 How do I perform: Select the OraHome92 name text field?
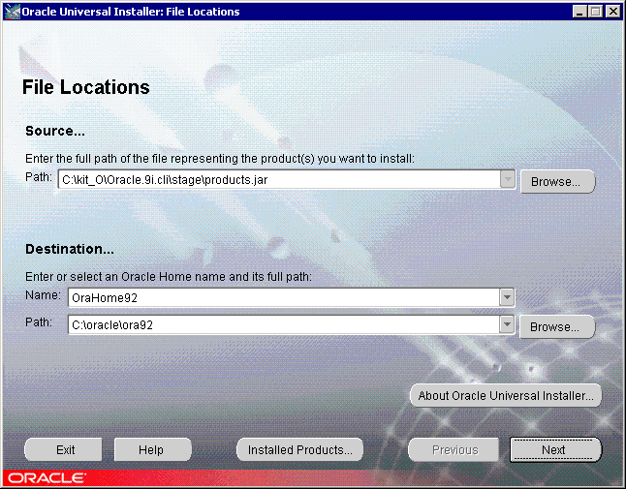281,297
